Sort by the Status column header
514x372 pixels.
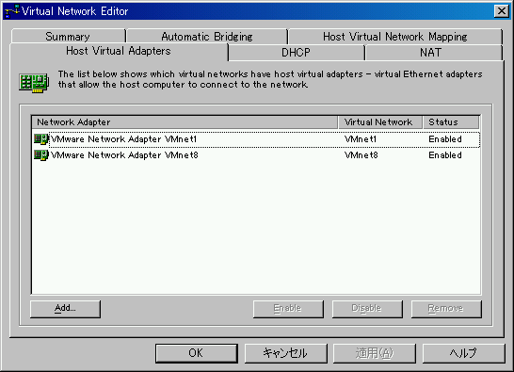pos(451,122)
